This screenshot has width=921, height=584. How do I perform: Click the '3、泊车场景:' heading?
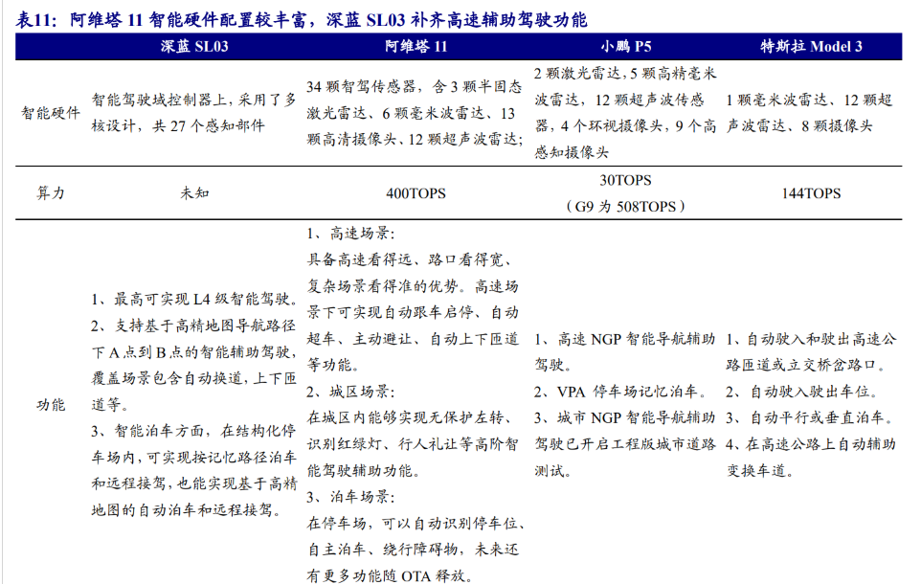point(350,497)
